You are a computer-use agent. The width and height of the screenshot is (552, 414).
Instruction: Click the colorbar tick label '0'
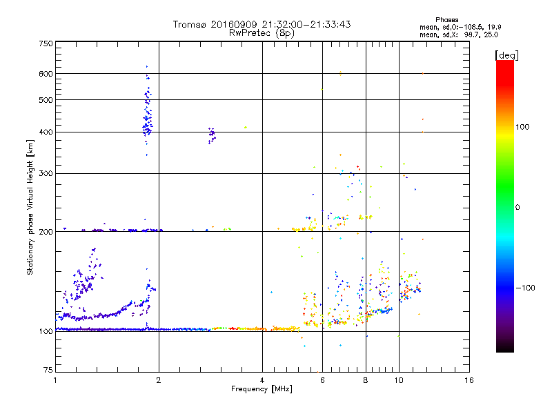pos(517,208)
